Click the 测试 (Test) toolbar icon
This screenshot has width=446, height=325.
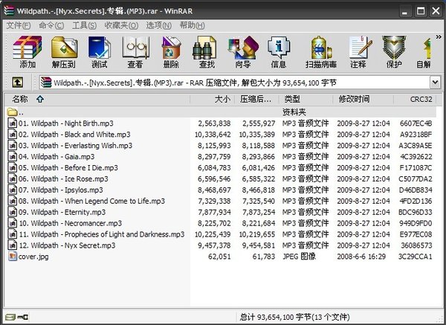coord(99,52)
